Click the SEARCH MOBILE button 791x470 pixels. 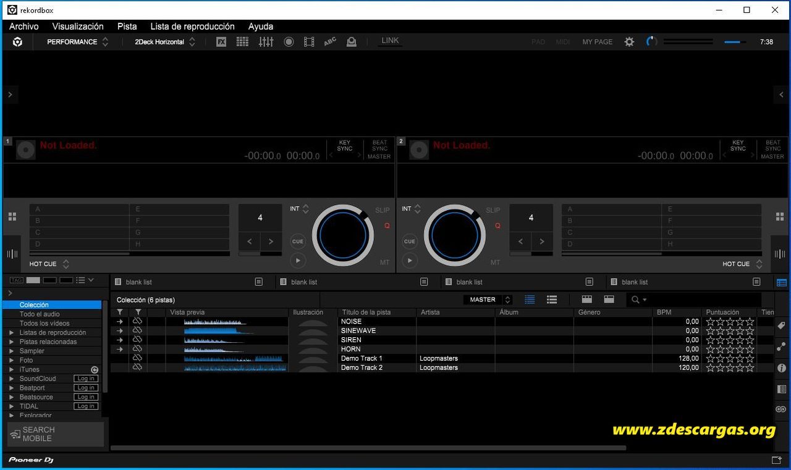(56, 434)
